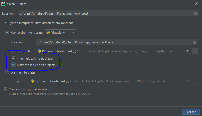The image size is (202, 116).
Task: Click Python icon in the existing Interpreter field
Action: click(x=32, y=81)
